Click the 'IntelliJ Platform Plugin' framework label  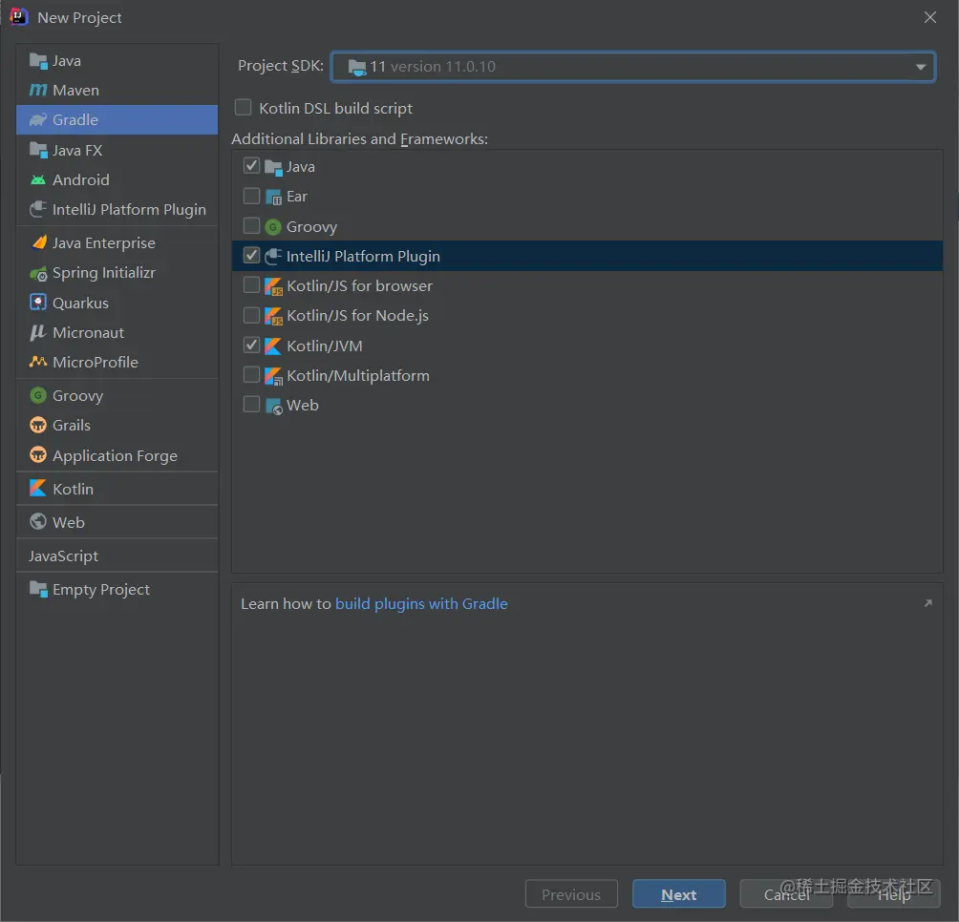[x=363, y=256]
